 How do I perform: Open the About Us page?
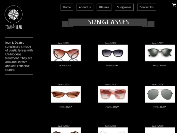point(85,7)
